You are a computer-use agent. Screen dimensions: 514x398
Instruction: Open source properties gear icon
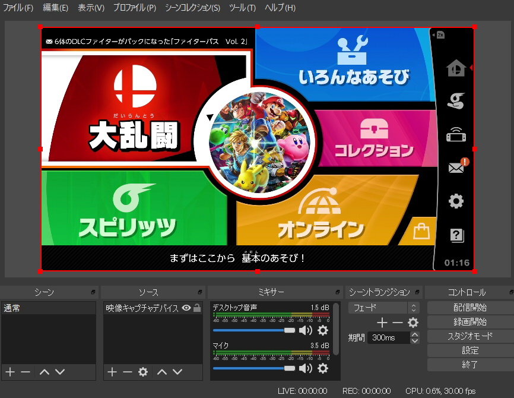(x=143, y=372)
